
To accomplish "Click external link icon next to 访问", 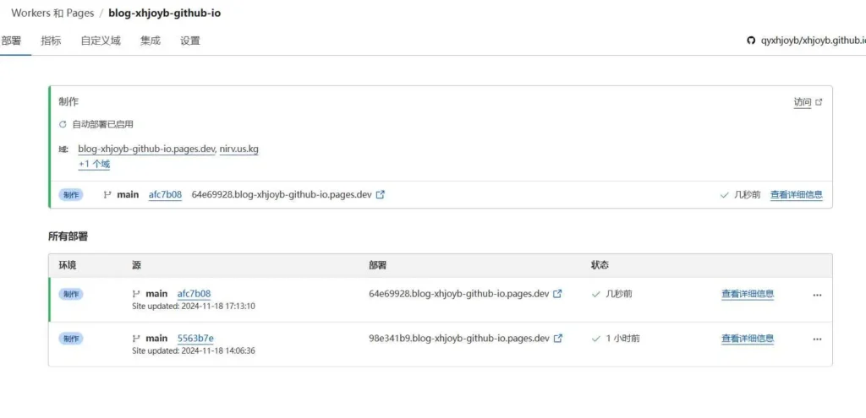I will coord(818,102).
